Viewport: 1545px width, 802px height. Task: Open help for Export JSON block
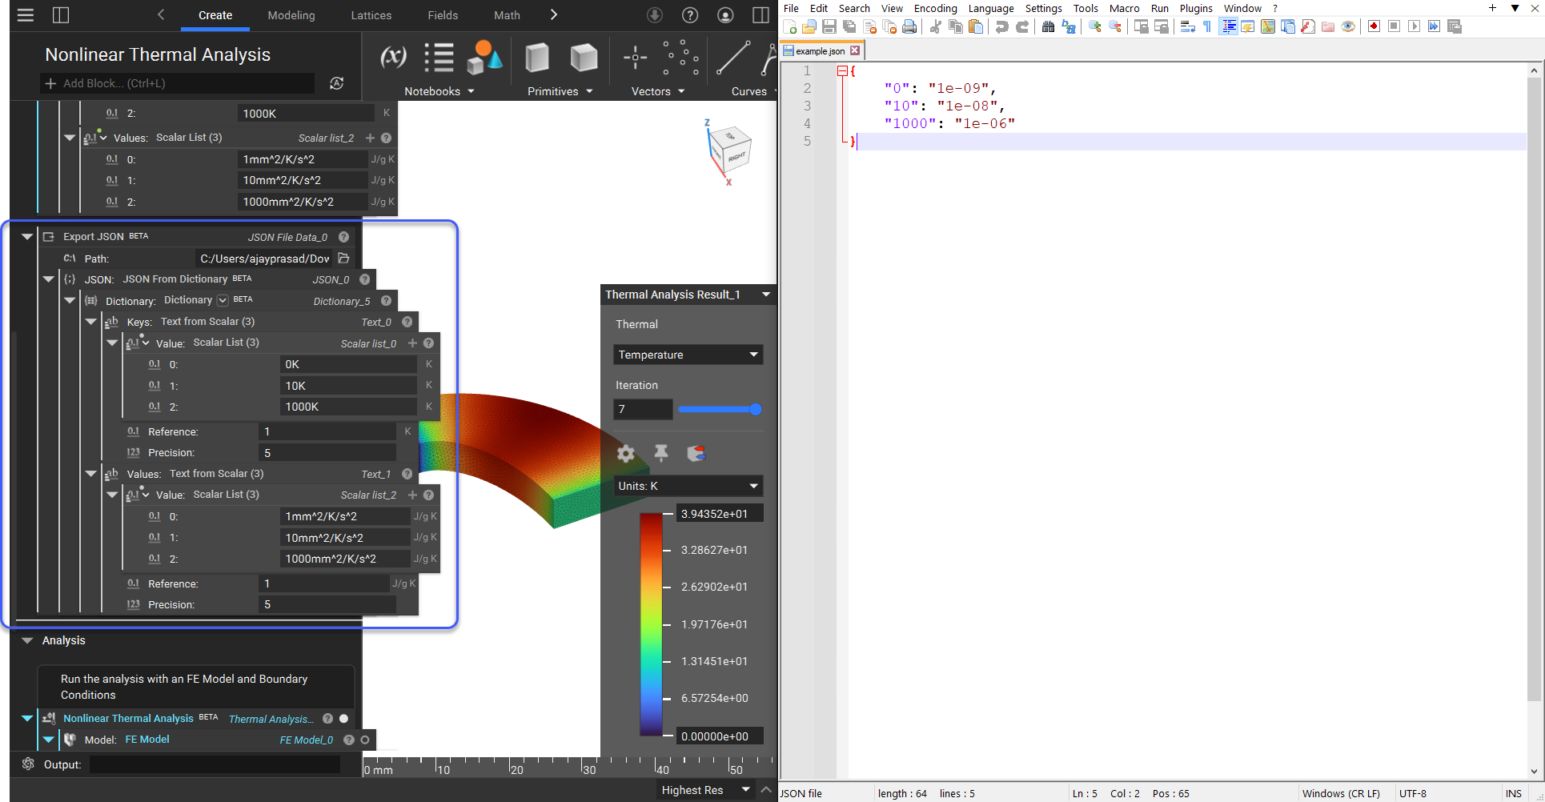coord(343,237)
